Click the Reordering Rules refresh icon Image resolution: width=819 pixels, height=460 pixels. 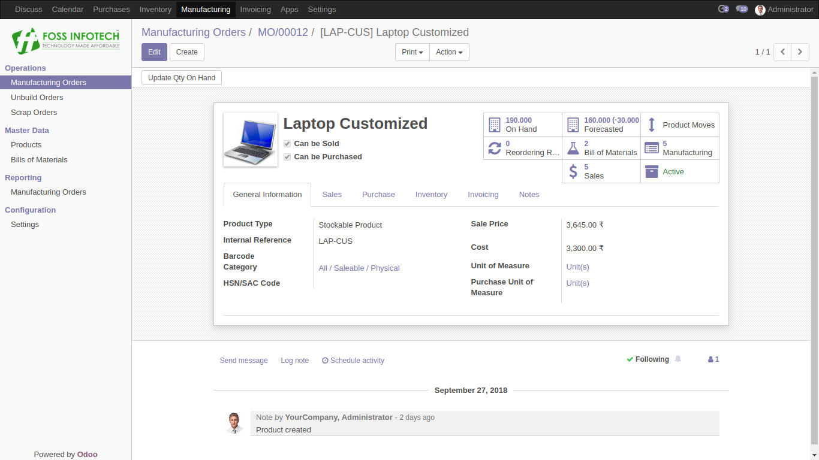point(495,148)
